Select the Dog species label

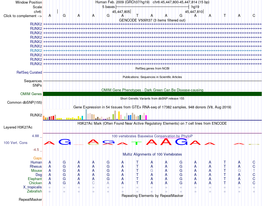click(39, 175)
